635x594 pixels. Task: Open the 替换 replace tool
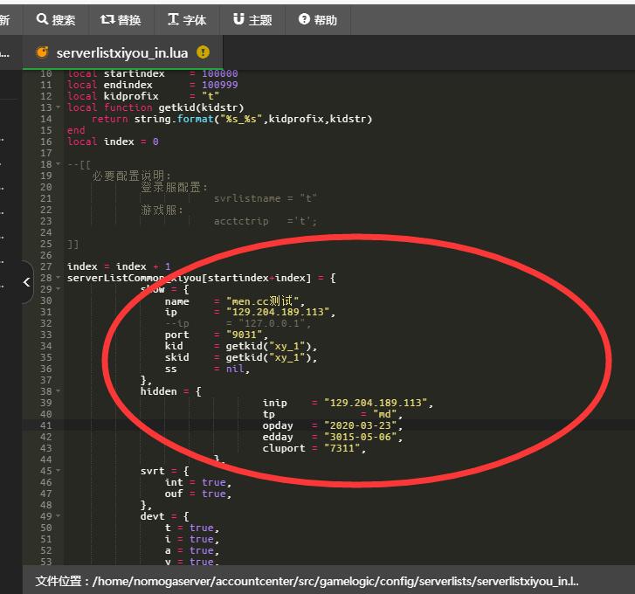point(121,19)
